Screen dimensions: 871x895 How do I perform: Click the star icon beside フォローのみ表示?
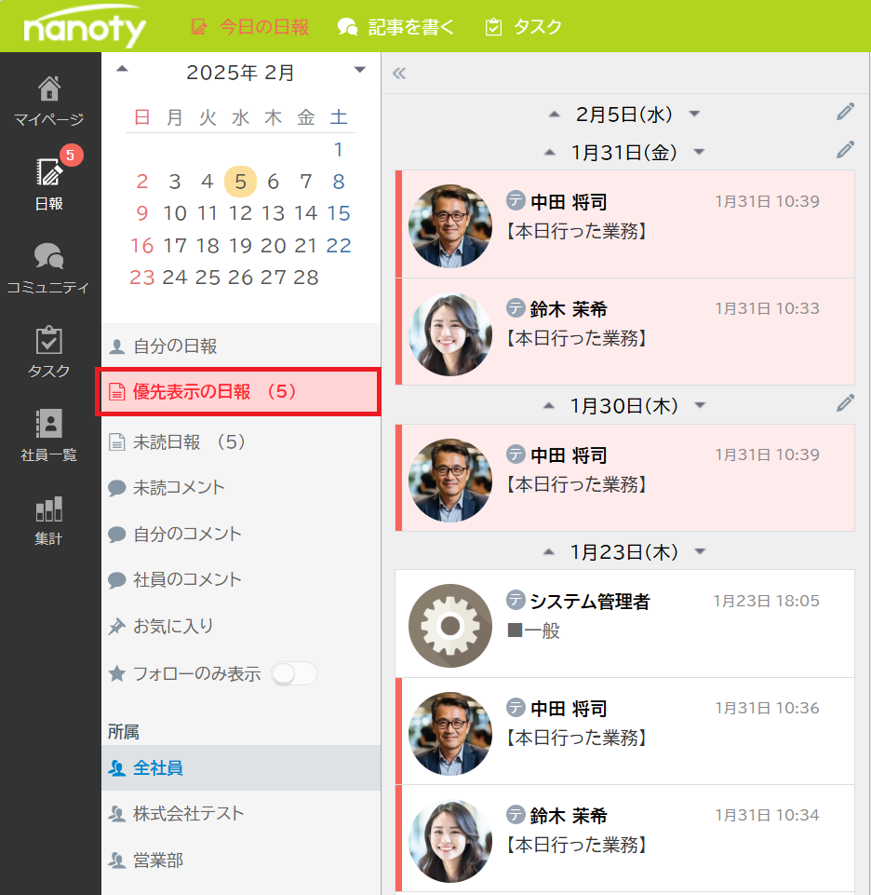[x=117, y=673]
